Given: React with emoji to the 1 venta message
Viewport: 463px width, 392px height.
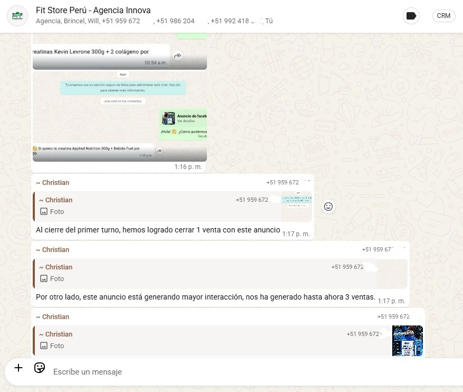Looking at the screenshot, I should click(x=328, y=207).
